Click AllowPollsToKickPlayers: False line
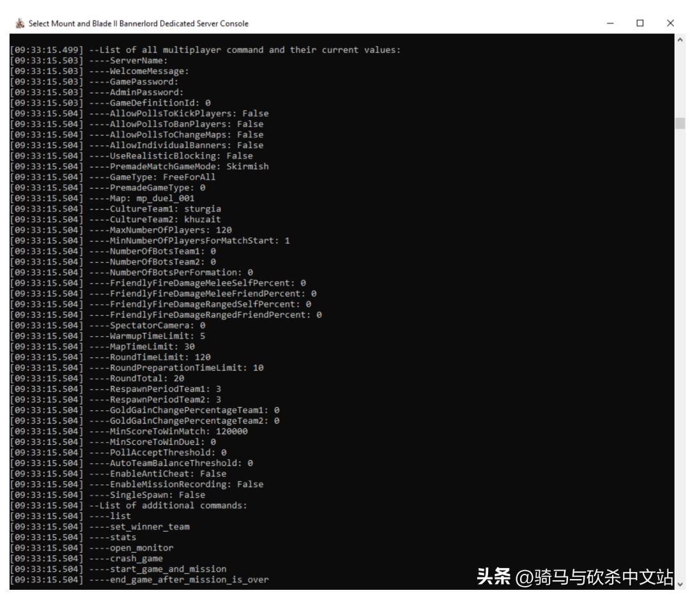 (x=139, y=114)
